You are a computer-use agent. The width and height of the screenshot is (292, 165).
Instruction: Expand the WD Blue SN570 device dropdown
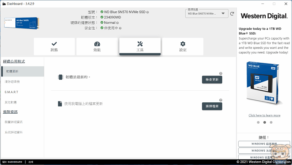pos(207,14)
